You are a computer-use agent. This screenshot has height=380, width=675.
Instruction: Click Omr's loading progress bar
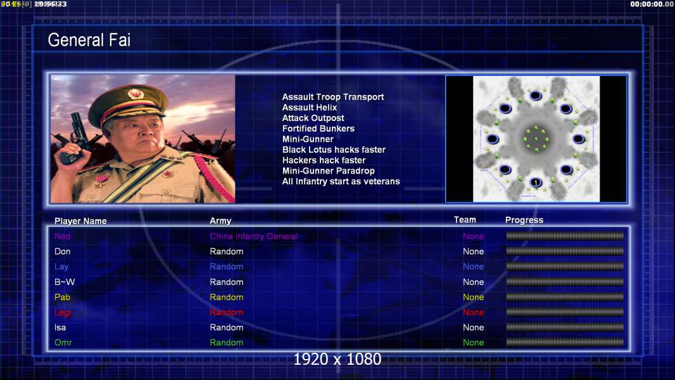point(565,343)
